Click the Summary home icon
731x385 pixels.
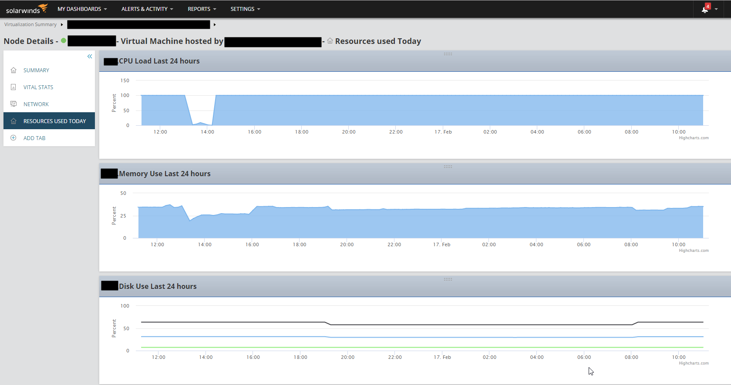click(13, 70)
